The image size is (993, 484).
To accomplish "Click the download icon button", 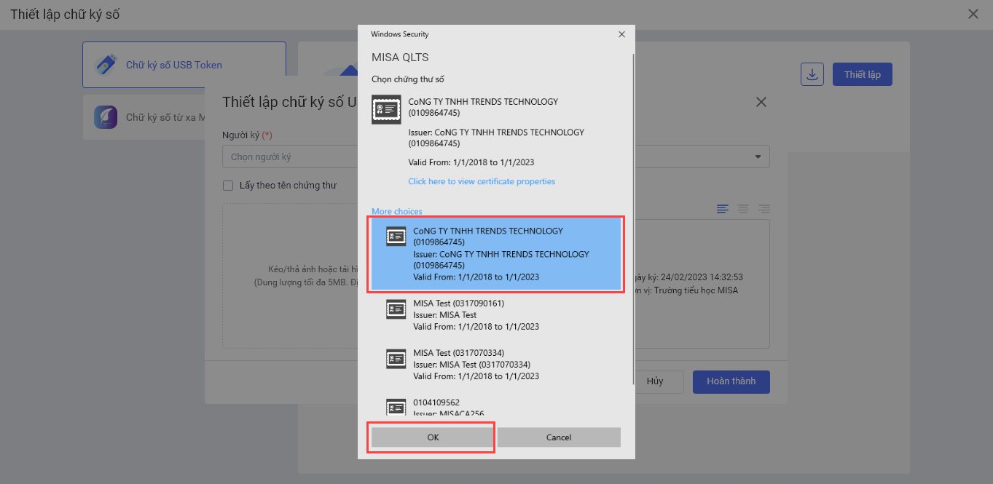I will 812,74.
